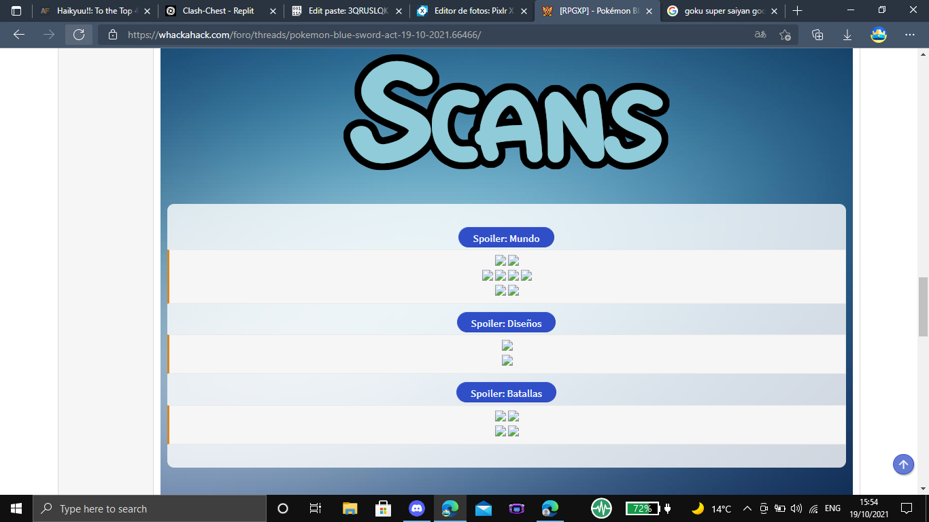
Task: Reload the page with the refresh icon
Action: click(79, 35)
